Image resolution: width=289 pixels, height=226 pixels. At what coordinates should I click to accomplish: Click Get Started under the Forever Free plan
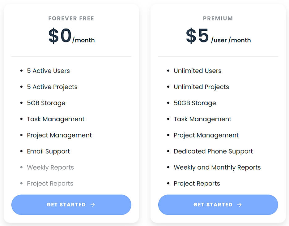point(71,205)
